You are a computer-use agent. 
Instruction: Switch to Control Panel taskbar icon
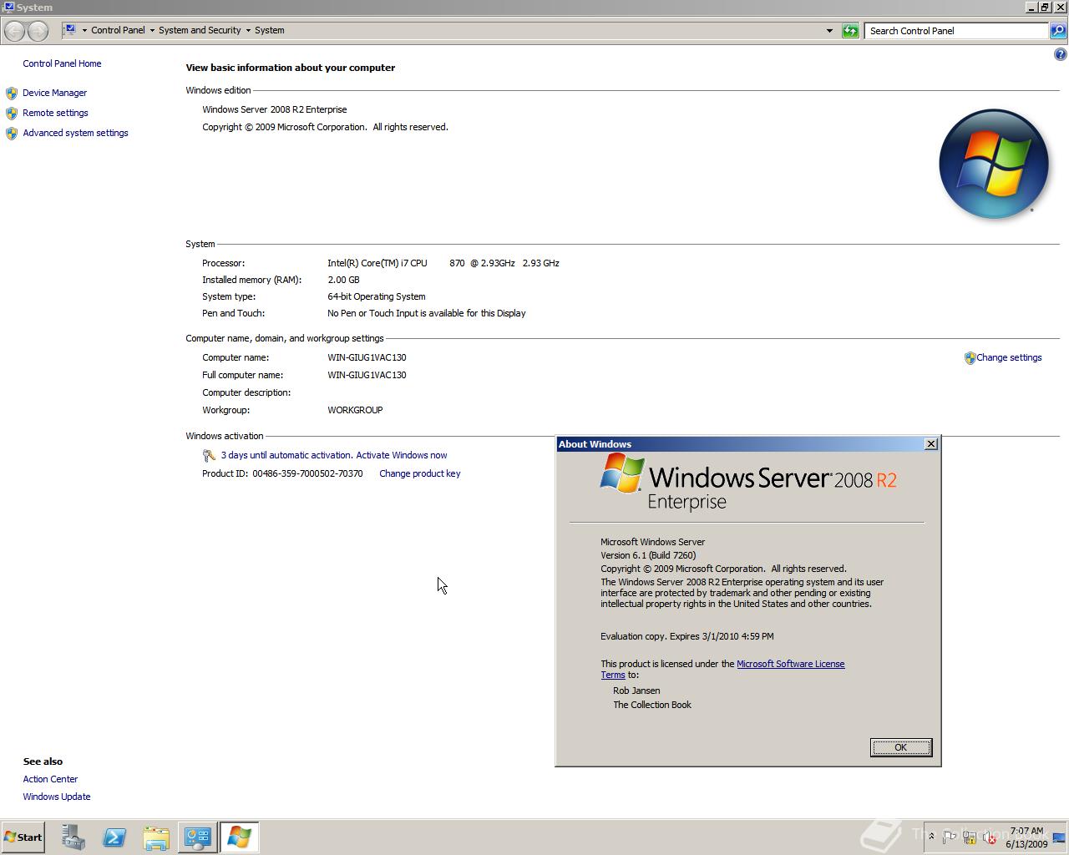tap(198, 837)
